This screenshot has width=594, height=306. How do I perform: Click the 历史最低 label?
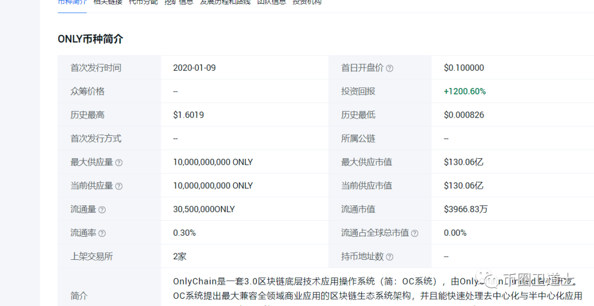point(358,115)
